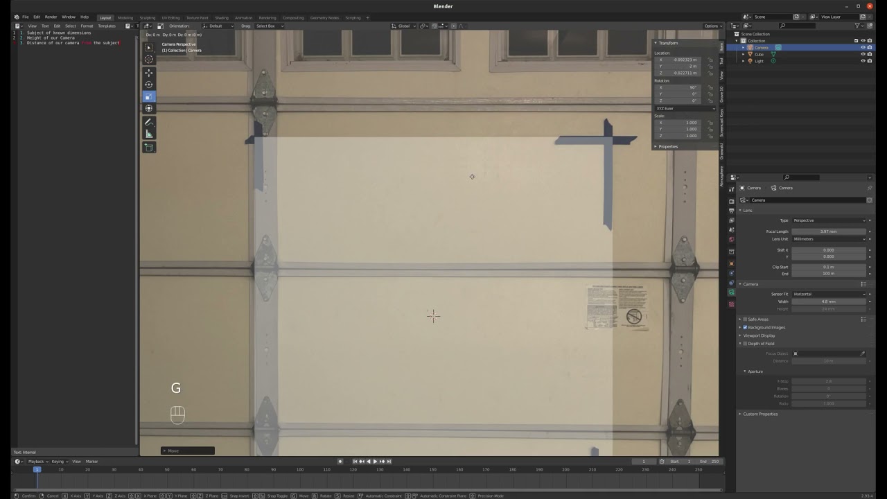Pin the properties editor context
The width and height of the screenshot is (887, 499).
coord(870,188)
